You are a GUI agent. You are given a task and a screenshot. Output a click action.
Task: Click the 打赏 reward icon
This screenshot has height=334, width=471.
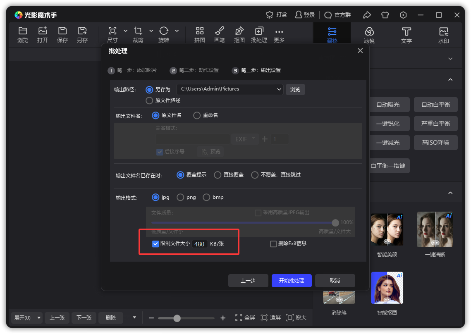pyautogui.click(x=270, y=15)
